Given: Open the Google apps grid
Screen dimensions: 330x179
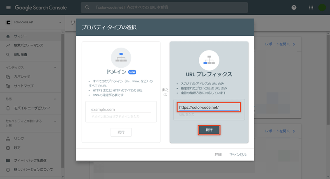Looking at the screenshot, I should click(311, 7).
